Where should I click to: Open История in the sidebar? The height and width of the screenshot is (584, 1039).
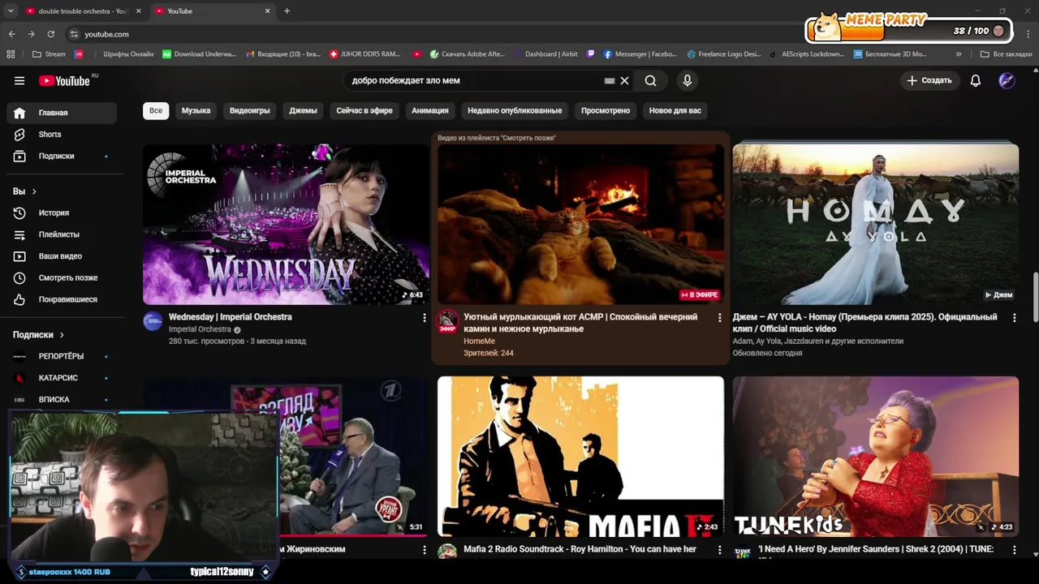62,213
